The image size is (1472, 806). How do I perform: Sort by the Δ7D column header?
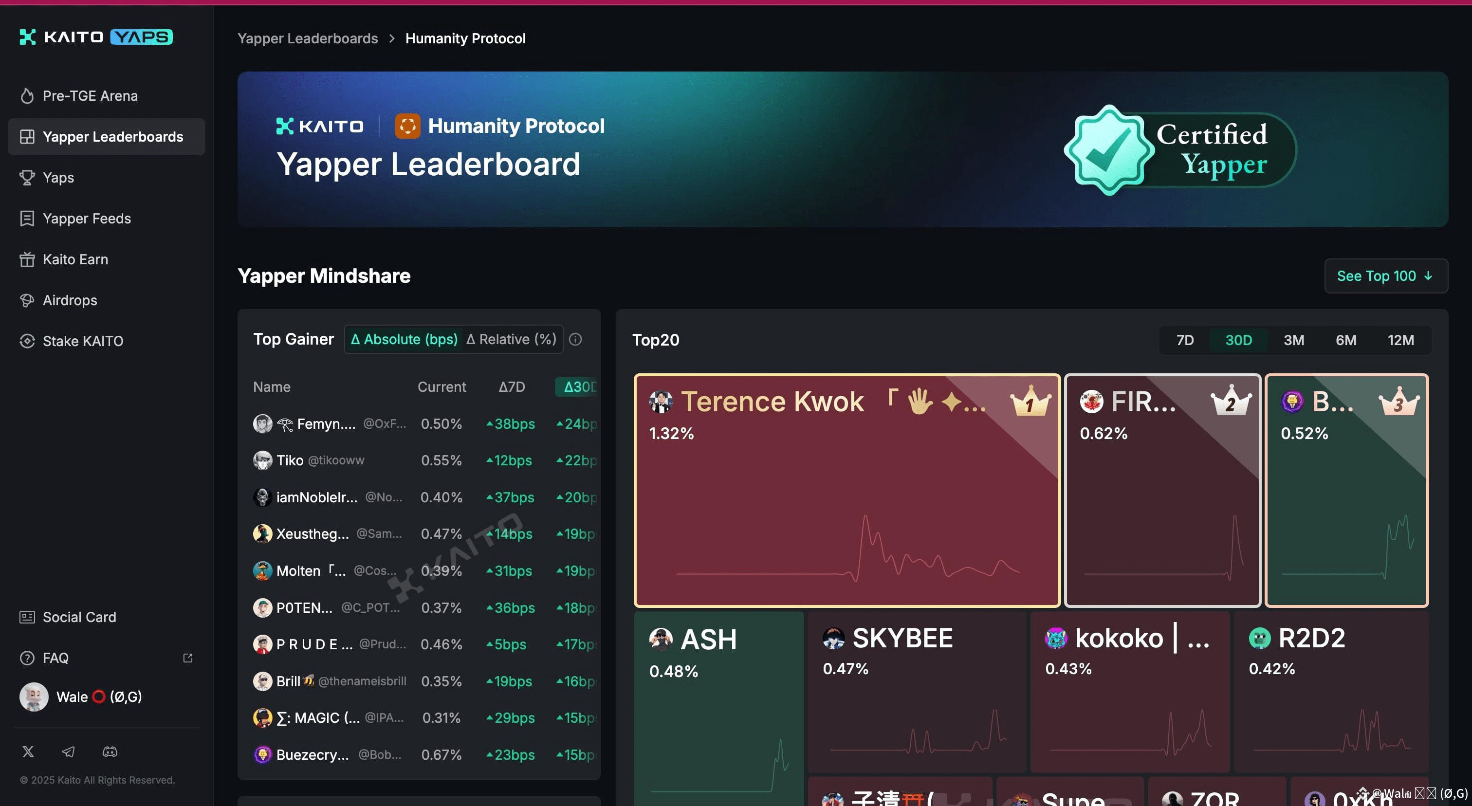(x=512, y=387)
